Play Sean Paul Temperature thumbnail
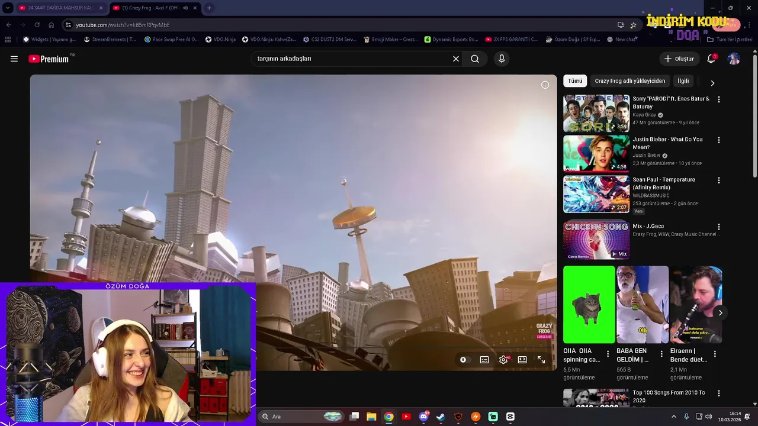 tap(596, 194)
